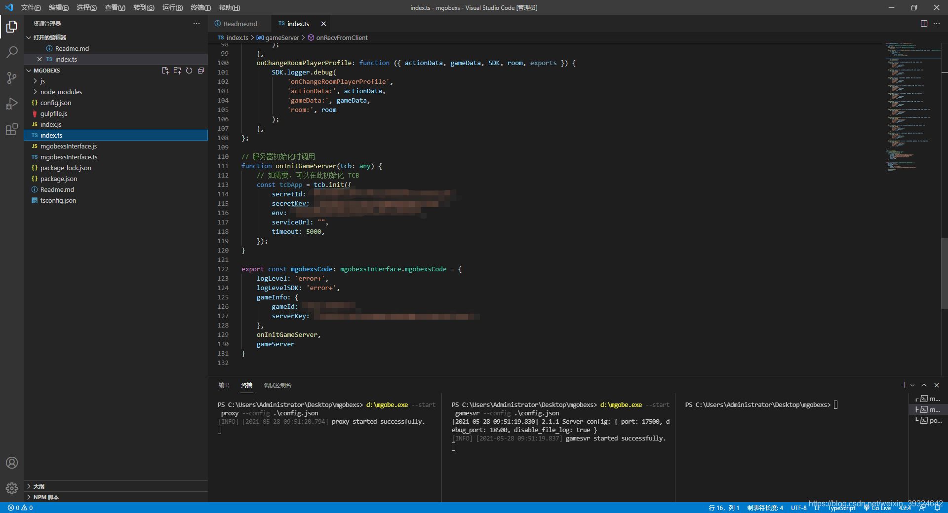This screenshot has height=513, width=948.
Task: Start Go Live server from status bar
Action: (877, 508)
